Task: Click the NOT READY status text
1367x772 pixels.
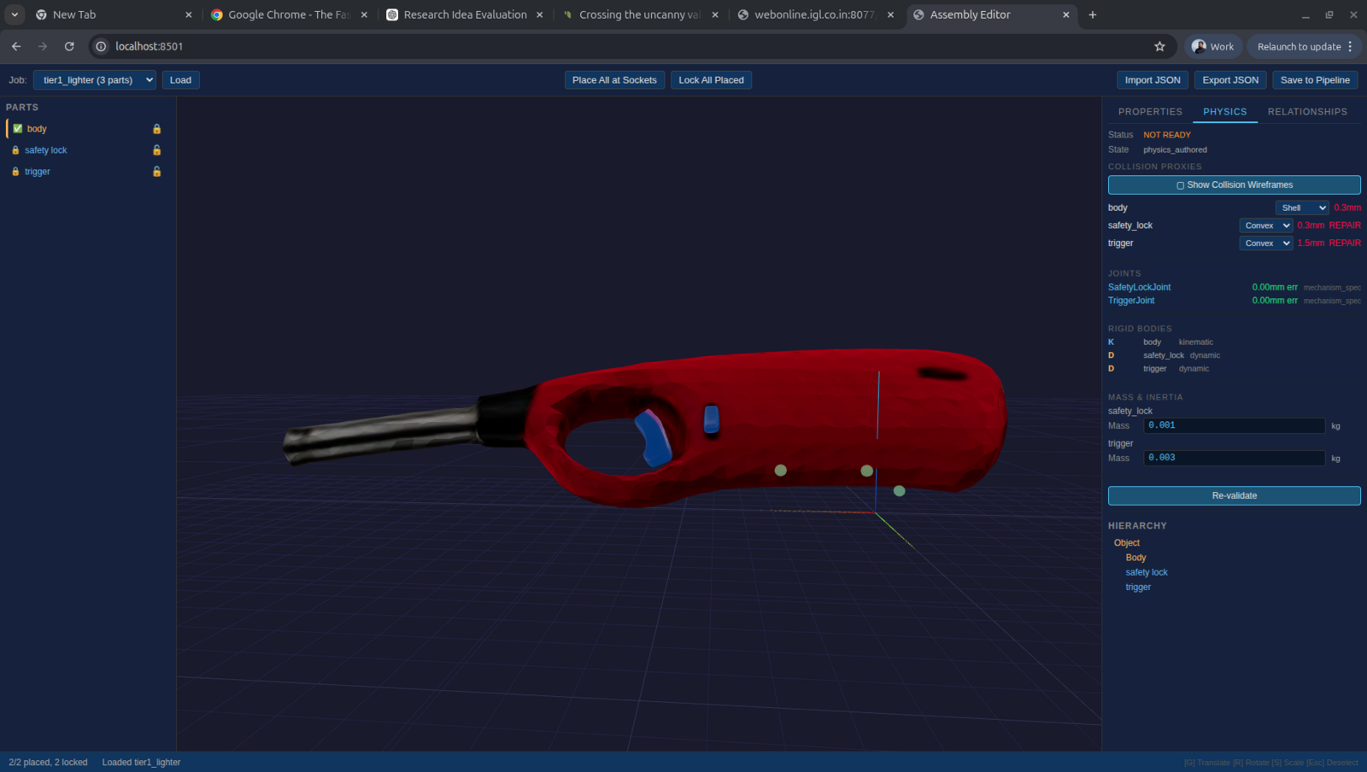Action: 1166,135
